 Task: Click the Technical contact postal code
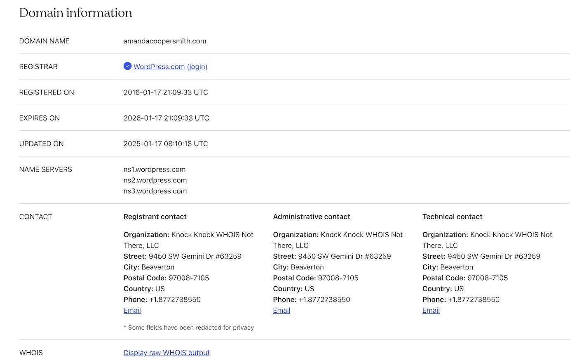click(x=488, y=278)
